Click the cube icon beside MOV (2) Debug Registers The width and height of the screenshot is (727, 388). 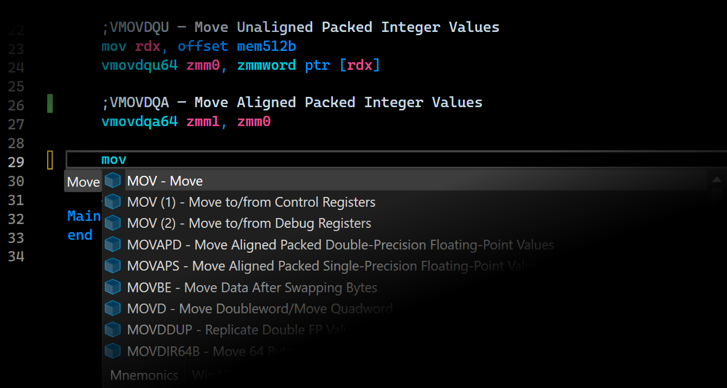pyautogui.click(x=113, y=223)
